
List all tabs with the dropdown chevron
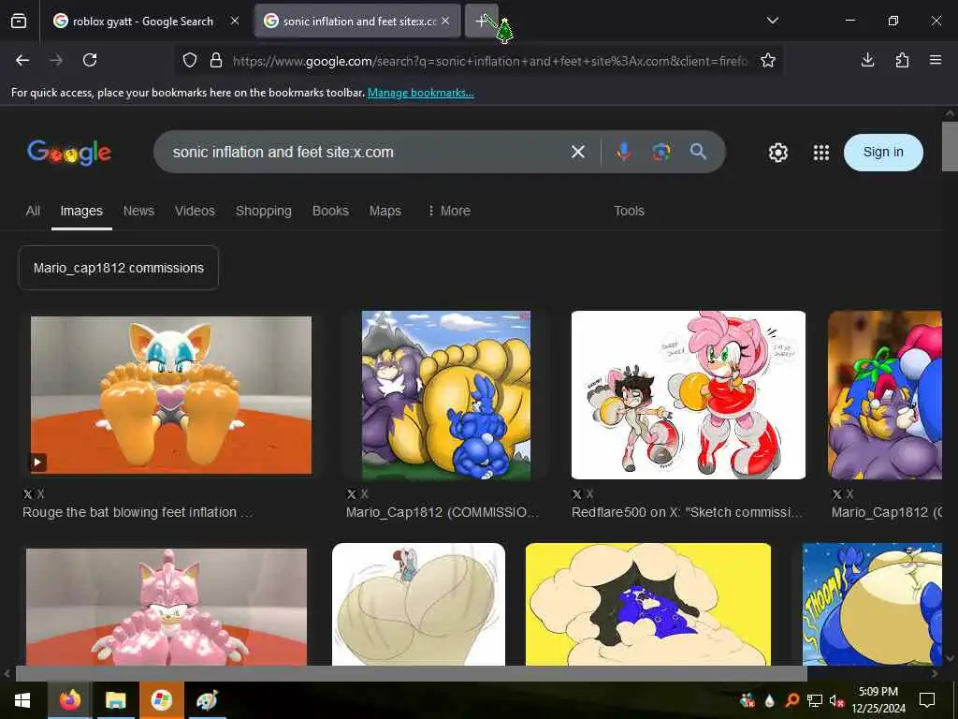[x=772, y=21]
